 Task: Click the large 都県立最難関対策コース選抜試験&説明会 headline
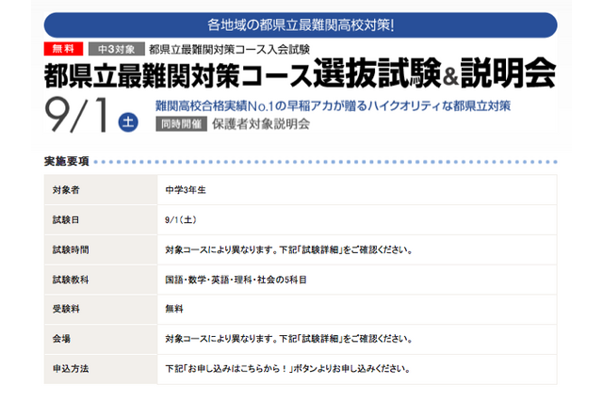click(x=300, y=73)
